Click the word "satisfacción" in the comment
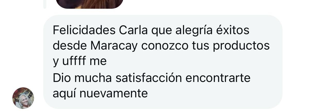Screen dimensions: 332x112 pyautogui.click(x=148, y=78)
